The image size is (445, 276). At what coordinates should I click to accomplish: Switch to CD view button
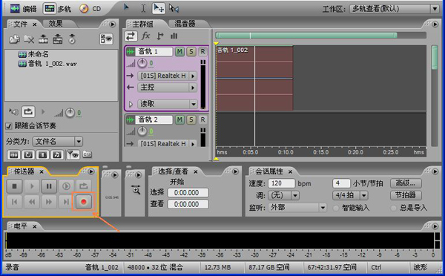[x=90, y=8]
